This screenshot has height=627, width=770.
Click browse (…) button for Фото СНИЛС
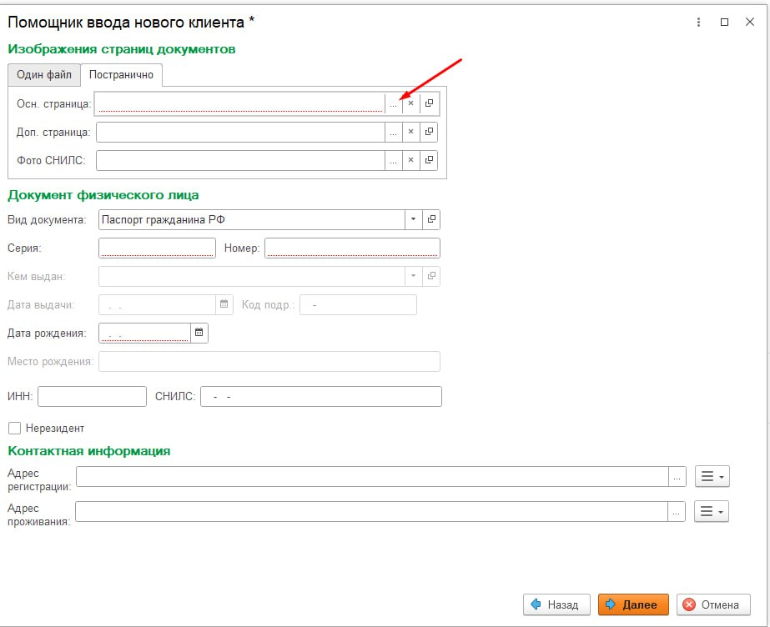pyautogui.click(x=393, y=160)
